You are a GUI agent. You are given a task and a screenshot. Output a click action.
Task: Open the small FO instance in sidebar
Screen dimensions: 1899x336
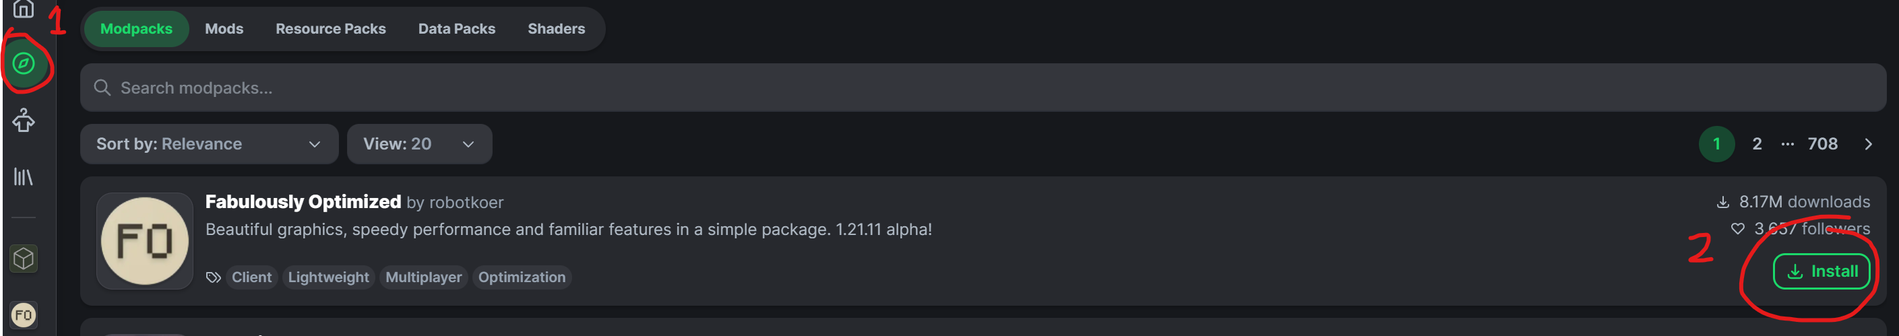click(x=24, y=315)
